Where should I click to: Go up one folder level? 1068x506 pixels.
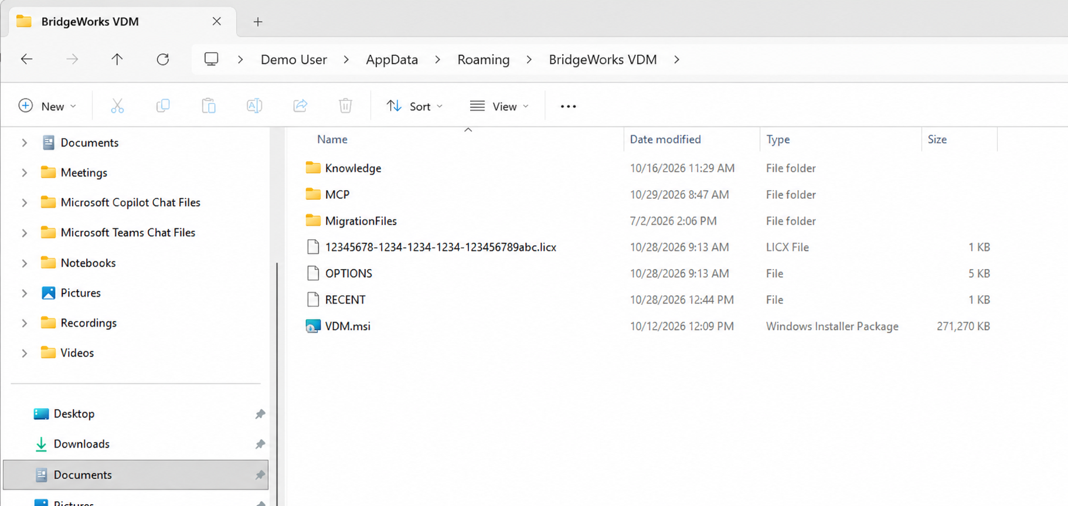tap(117, 59)
